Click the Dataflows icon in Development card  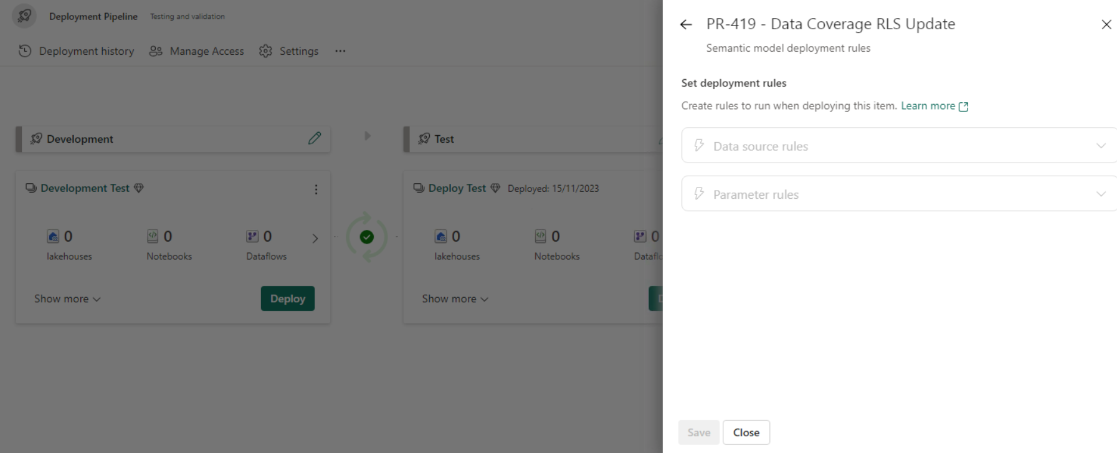[252, 236]
